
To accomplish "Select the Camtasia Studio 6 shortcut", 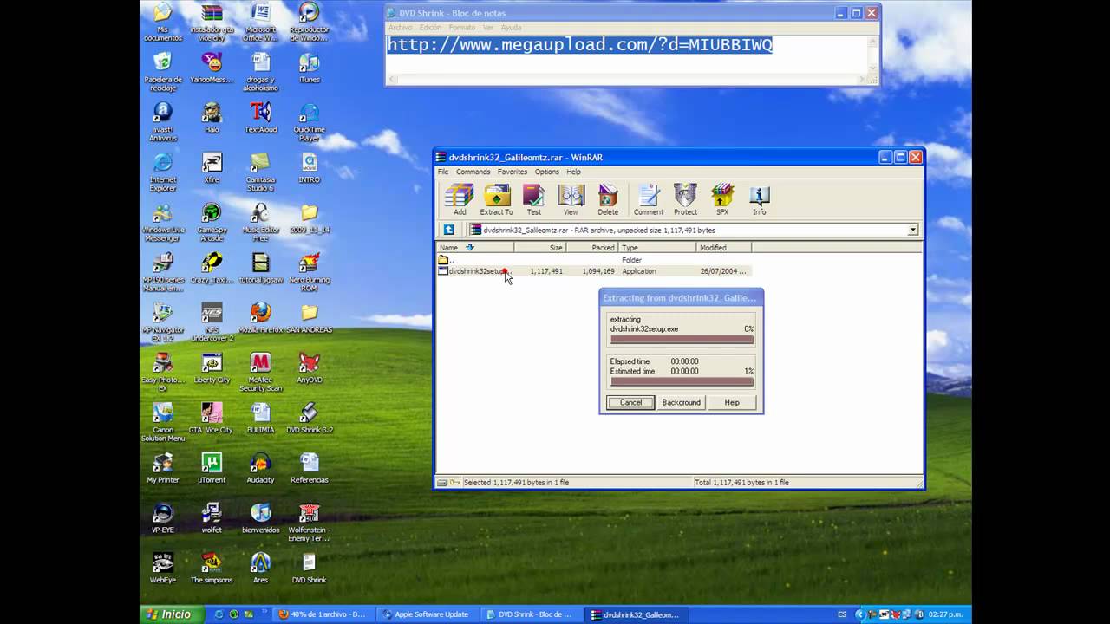I will tap(260, 172).
